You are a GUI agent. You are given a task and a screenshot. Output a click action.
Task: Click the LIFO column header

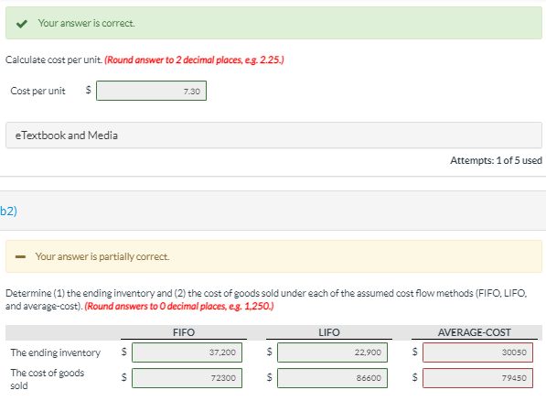(x=329, y=332)
